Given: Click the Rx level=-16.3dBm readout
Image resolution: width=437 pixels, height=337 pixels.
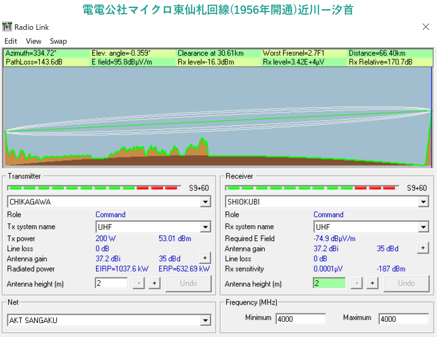Looking at the screenshot, I should (x=206, y=62).
